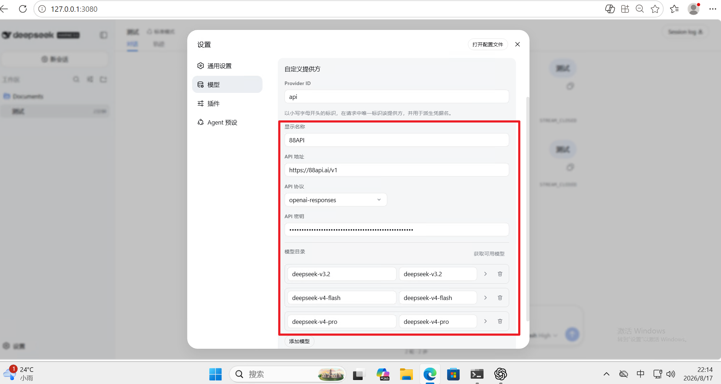This screenshot has width=721, height=384.
Task: Click the deepseek-v3.2 display name field
Action: click(438, 274)
